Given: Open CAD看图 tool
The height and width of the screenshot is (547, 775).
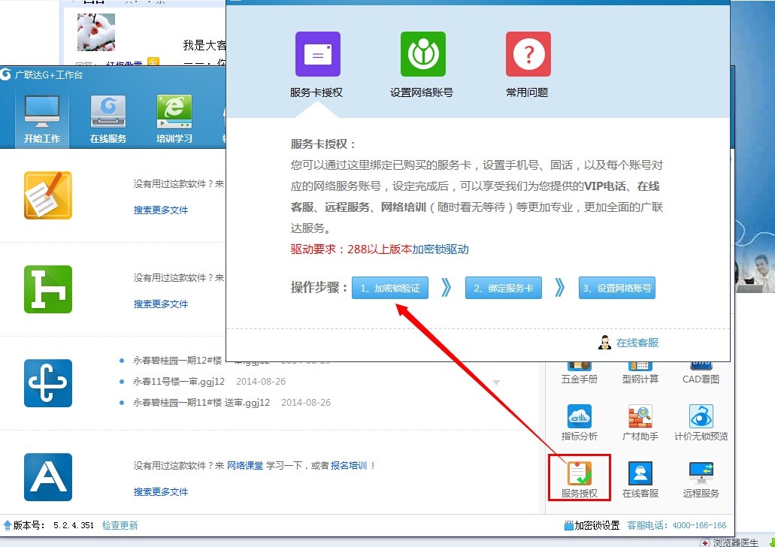Looking at the screenshot, I should (701, 373).
